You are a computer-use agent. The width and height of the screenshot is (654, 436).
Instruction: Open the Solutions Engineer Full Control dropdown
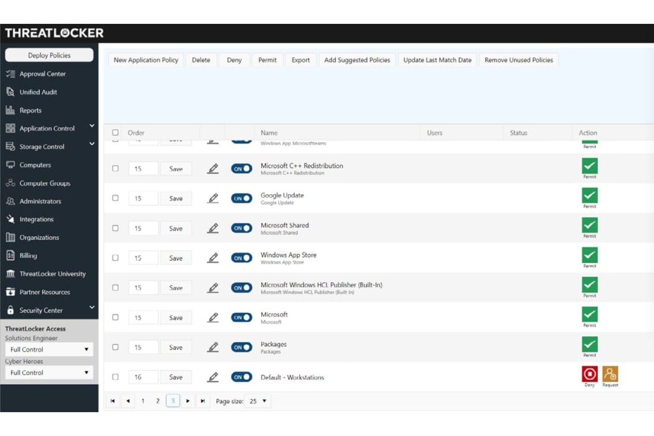[49, 349]
